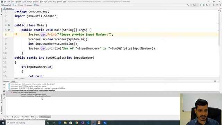Open the Terminal tool window button
The image size is (222, 125).
point(35,117)
